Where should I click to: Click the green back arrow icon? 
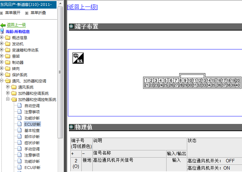[3, 25]
